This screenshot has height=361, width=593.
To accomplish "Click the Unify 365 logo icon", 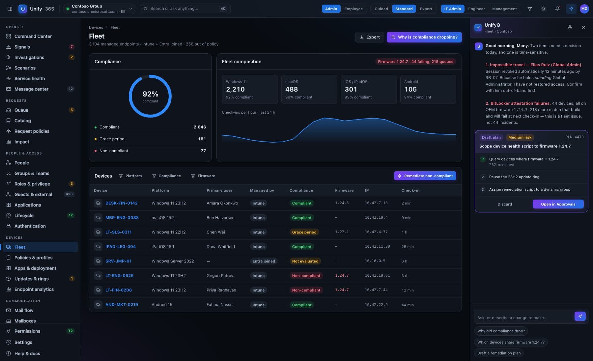I will [x=23, y=9].
